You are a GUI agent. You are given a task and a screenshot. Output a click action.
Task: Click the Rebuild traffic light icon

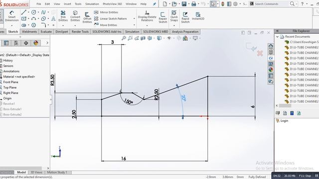tap(223, 4)
